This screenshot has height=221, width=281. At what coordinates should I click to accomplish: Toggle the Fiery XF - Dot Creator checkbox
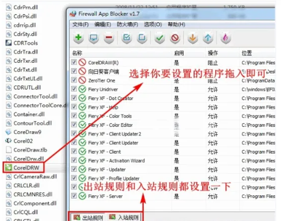[x=74, y=98]
